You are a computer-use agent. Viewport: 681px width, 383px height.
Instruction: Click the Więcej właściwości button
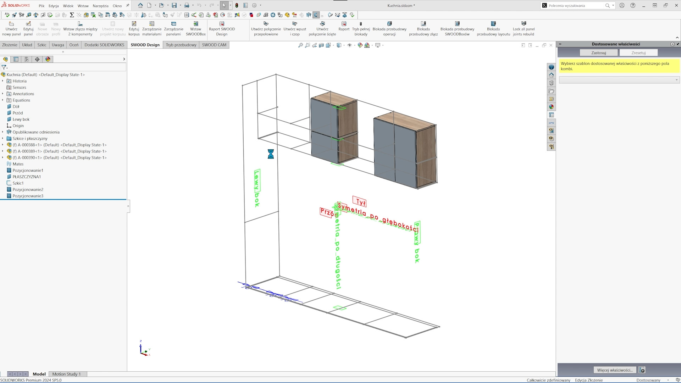click(615, 370)
